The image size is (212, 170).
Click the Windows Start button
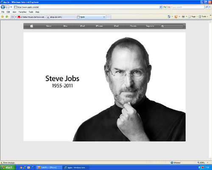coord(8,167)
